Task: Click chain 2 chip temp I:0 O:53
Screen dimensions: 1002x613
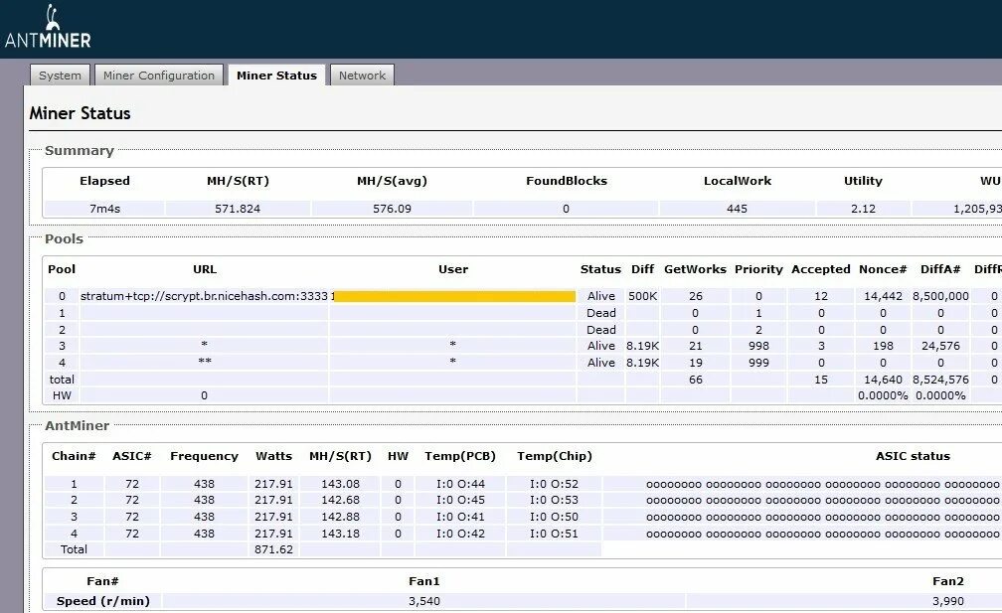Action: pyautogui.click(x=554, y=500)
